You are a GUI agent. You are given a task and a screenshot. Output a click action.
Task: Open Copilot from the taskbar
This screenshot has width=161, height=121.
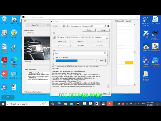pos(53,104)
